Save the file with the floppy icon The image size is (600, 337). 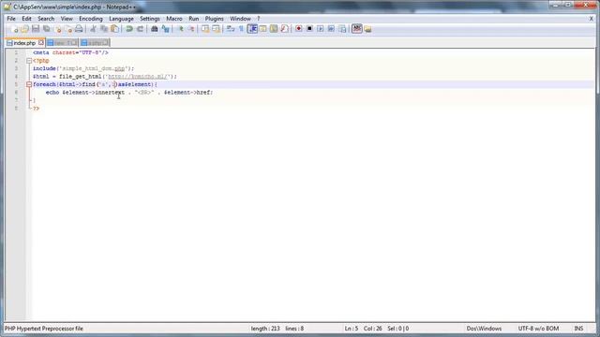pyautogui.click(x=36, y=29)
